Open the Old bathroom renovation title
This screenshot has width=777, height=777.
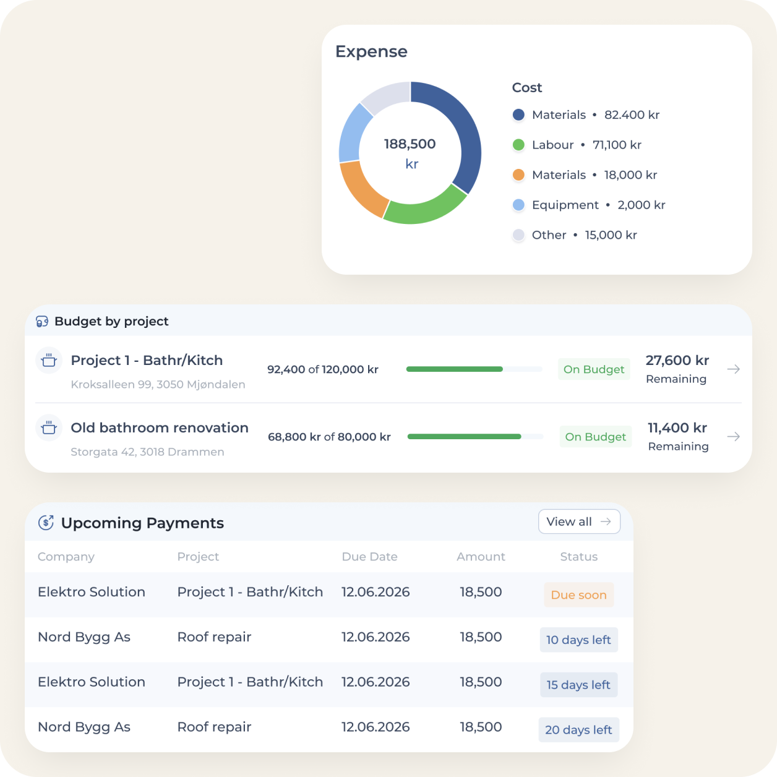pos(160,428)
